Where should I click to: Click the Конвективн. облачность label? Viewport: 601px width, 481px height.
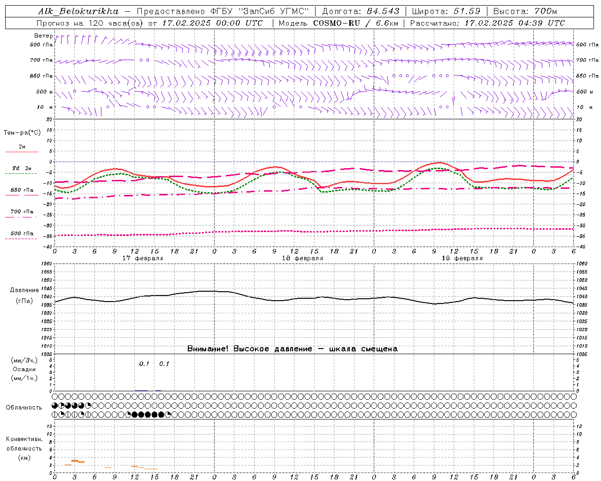[x=24, y=444]
